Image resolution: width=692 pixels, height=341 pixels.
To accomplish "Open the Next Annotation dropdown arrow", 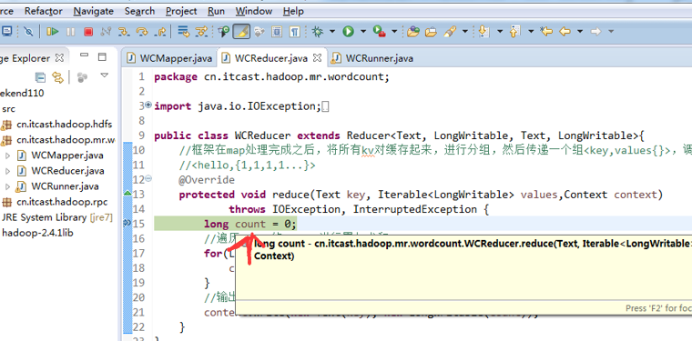I will 500,31.
